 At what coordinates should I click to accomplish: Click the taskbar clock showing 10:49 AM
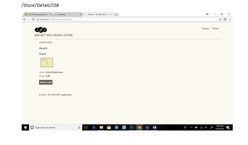coord(220,127)
